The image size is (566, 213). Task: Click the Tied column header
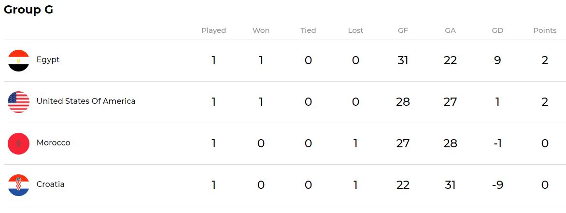pyautogui.click(x=308, y=30)
